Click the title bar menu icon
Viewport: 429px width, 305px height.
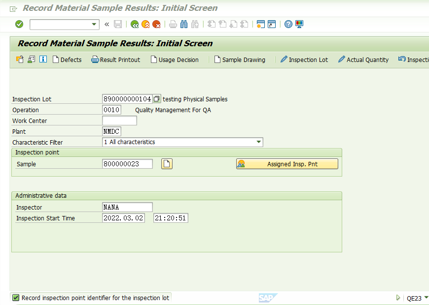[13, 9]
